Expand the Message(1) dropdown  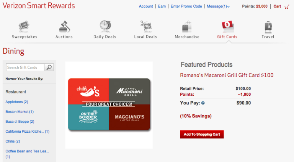coord(218,6)
